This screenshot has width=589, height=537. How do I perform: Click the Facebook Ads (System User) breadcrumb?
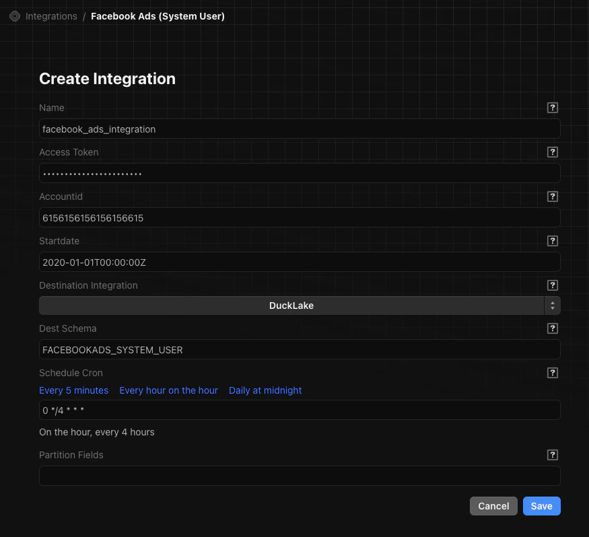coord(158,16)
